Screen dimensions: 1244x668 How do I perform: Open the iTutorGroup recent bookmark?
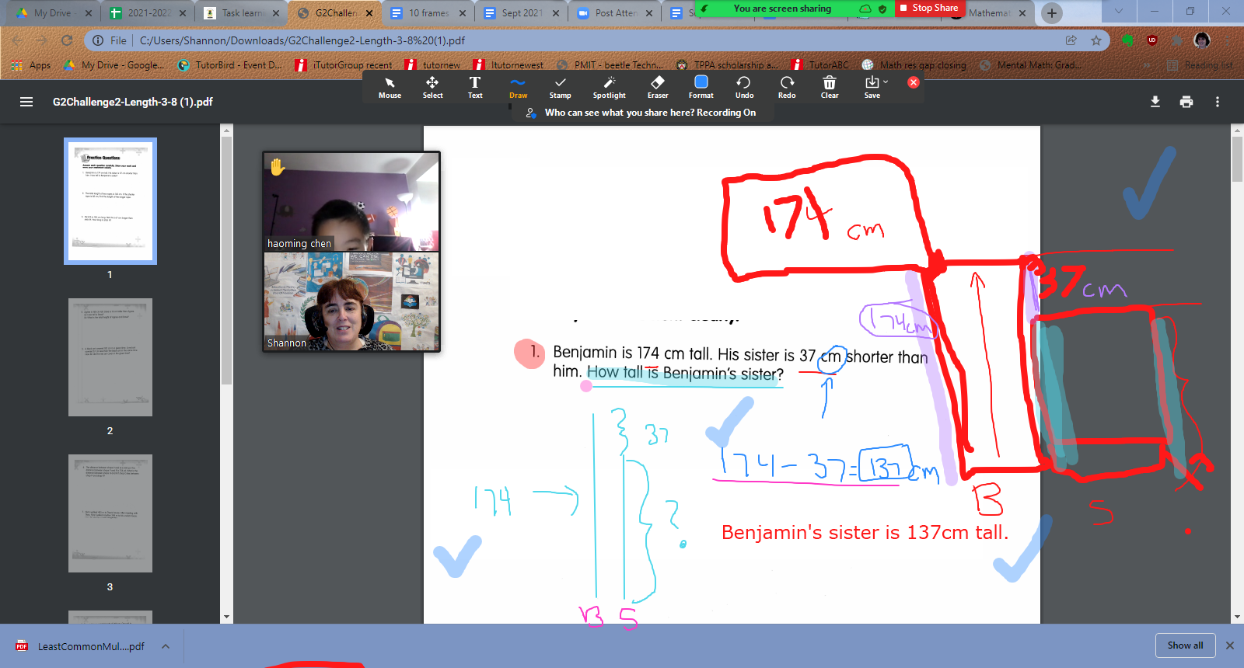coord(344,65)
